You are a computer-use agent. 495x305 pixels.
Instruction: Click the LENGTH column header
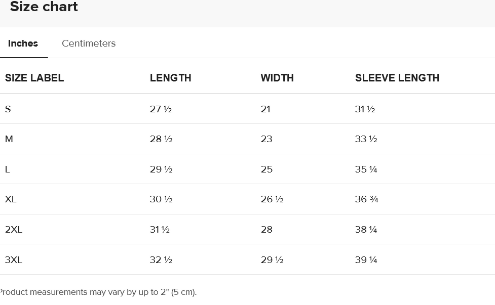[x=171, y=78]
